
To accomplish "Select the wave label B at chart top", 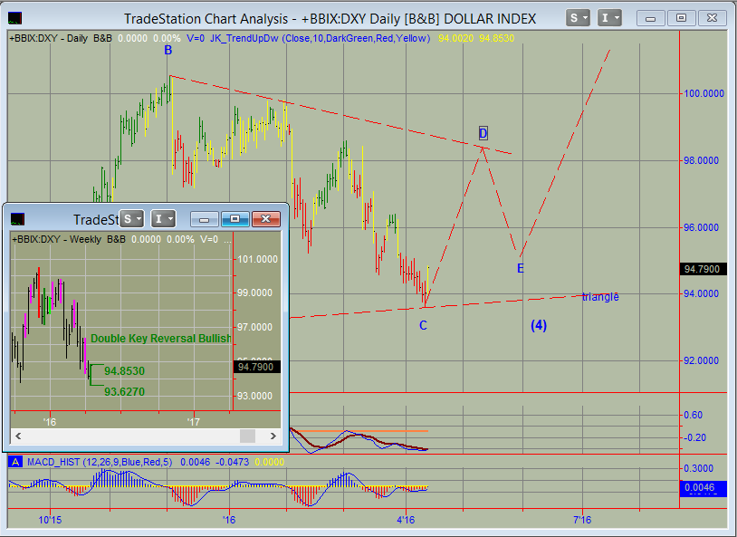I will (168, 51).
